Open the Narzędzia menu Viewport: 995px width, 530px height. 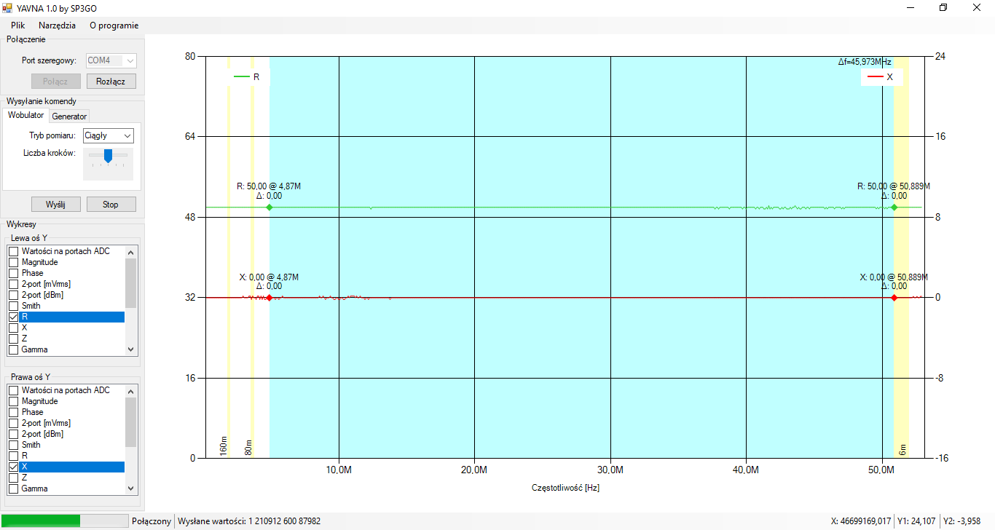point(57,25)
